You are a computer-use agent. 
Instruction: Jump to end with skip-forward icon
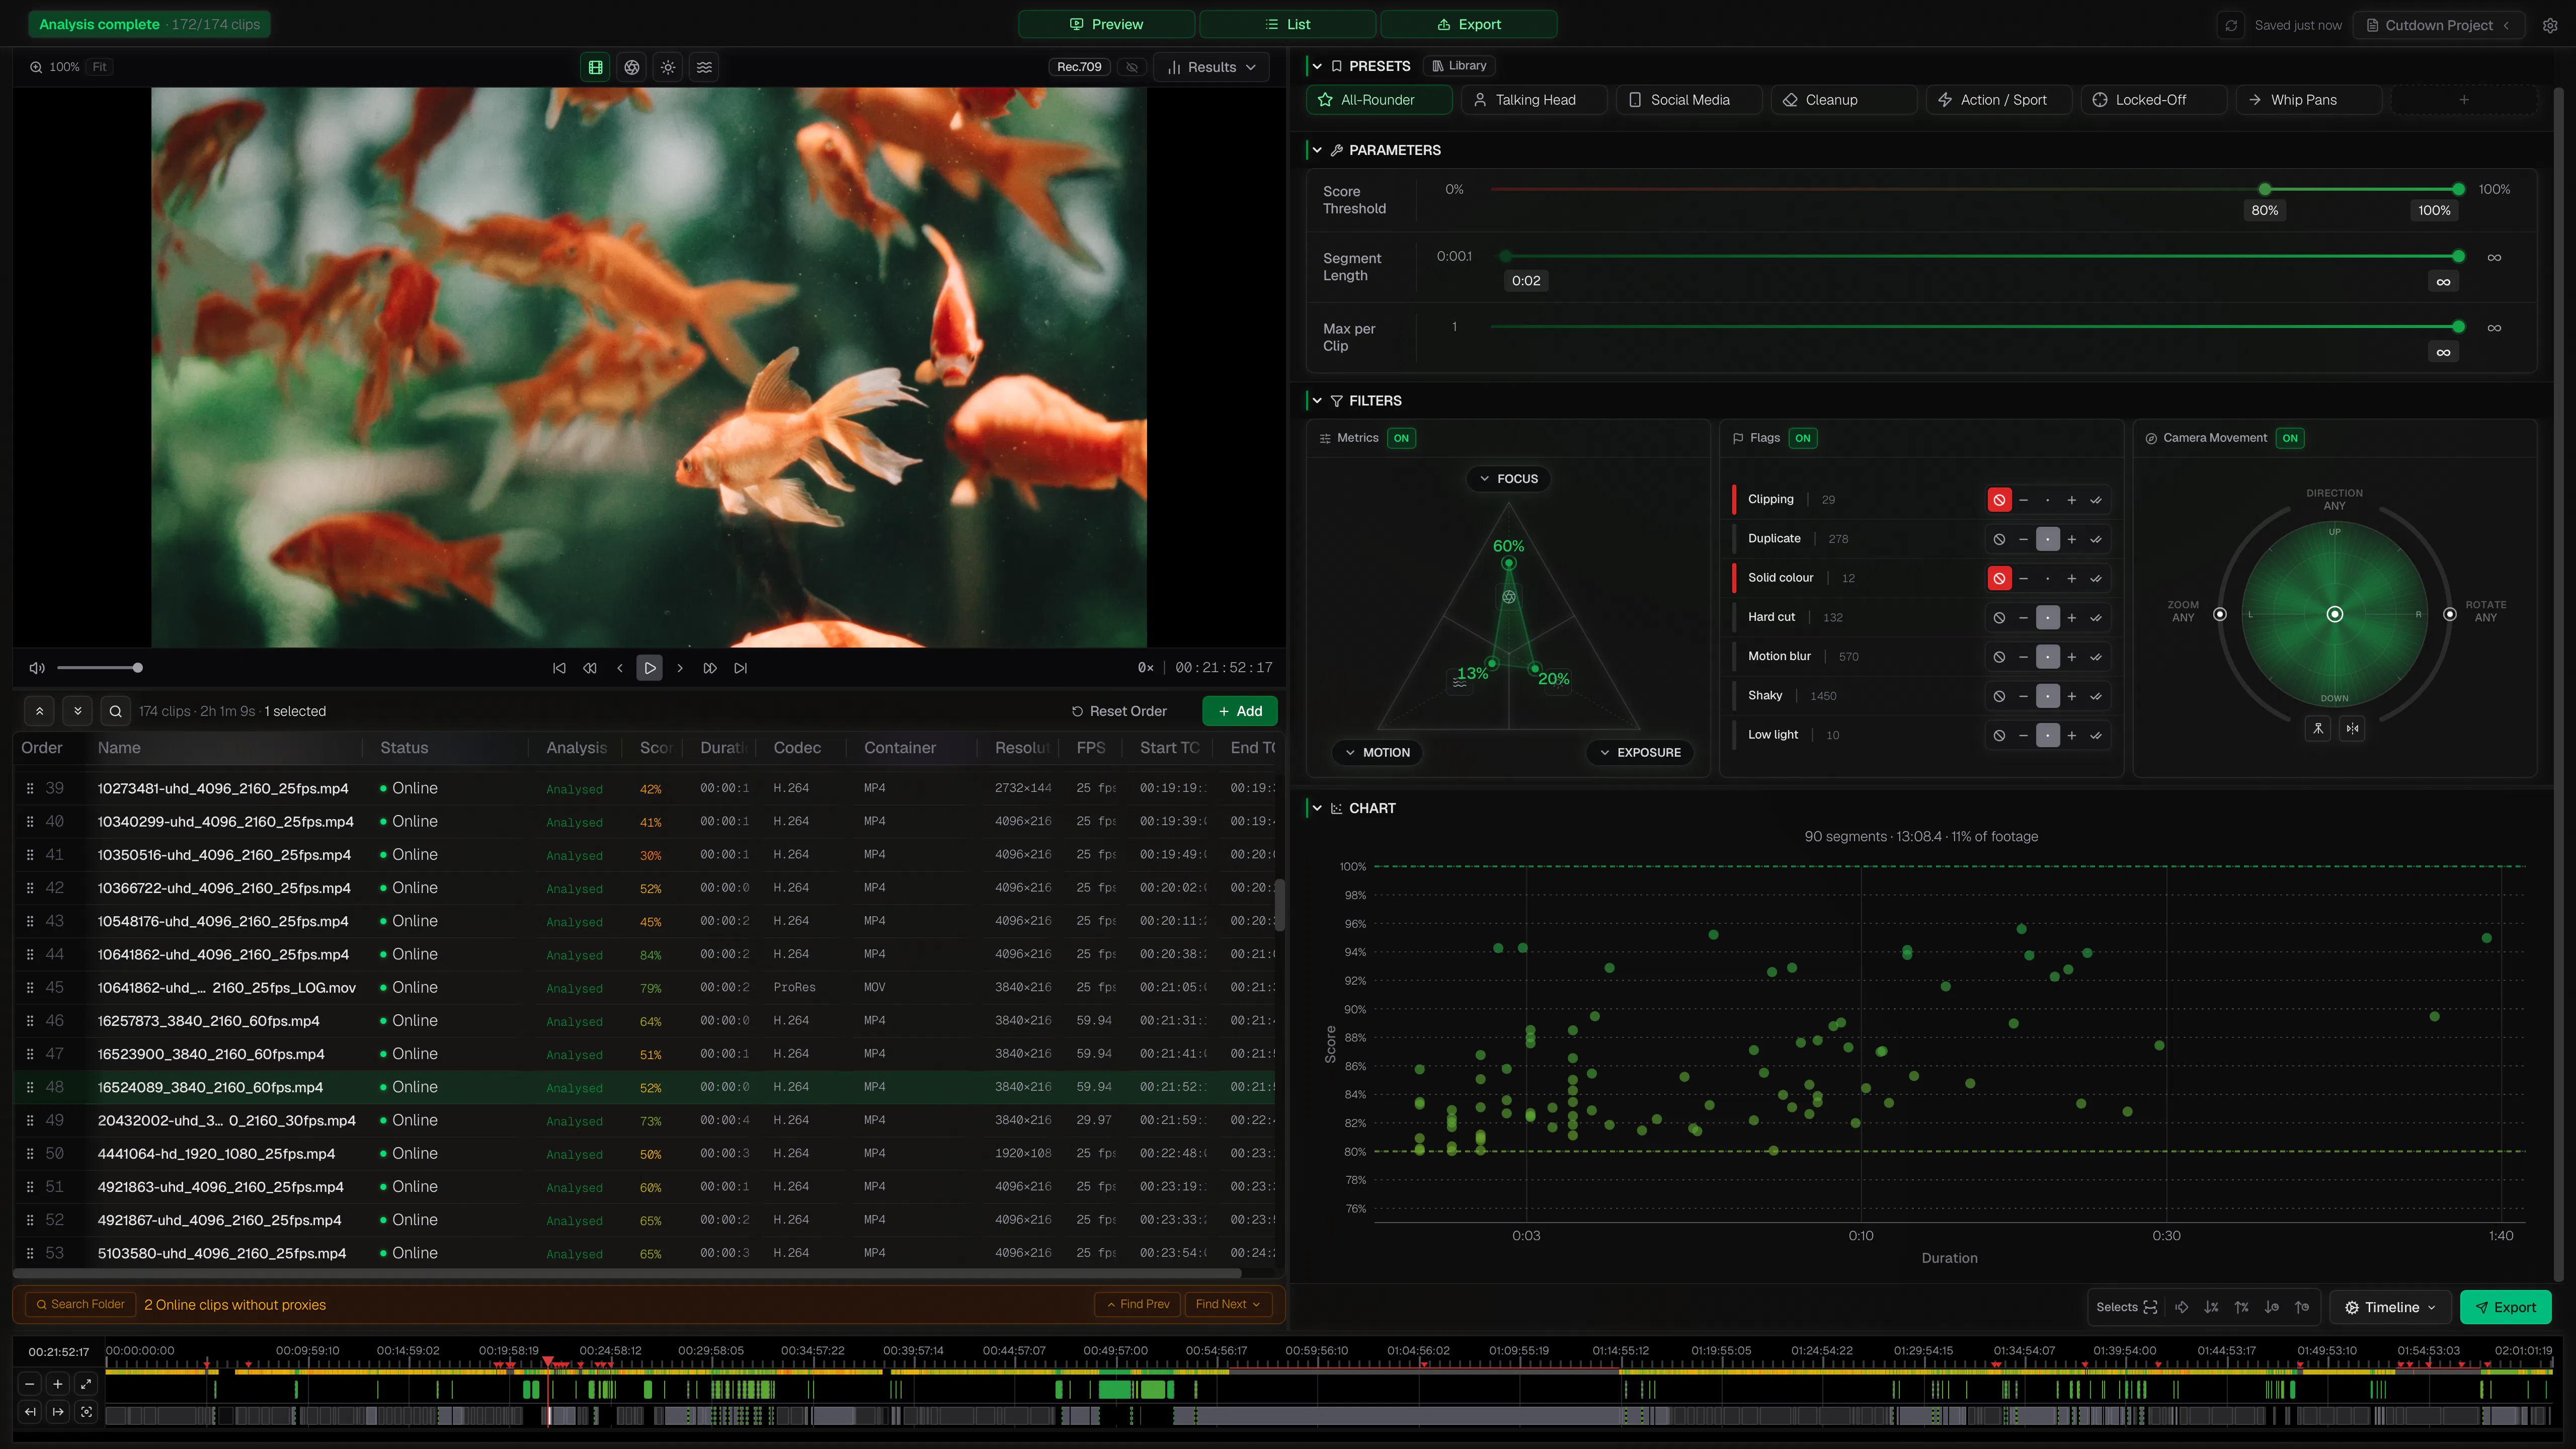pos(741,668)
